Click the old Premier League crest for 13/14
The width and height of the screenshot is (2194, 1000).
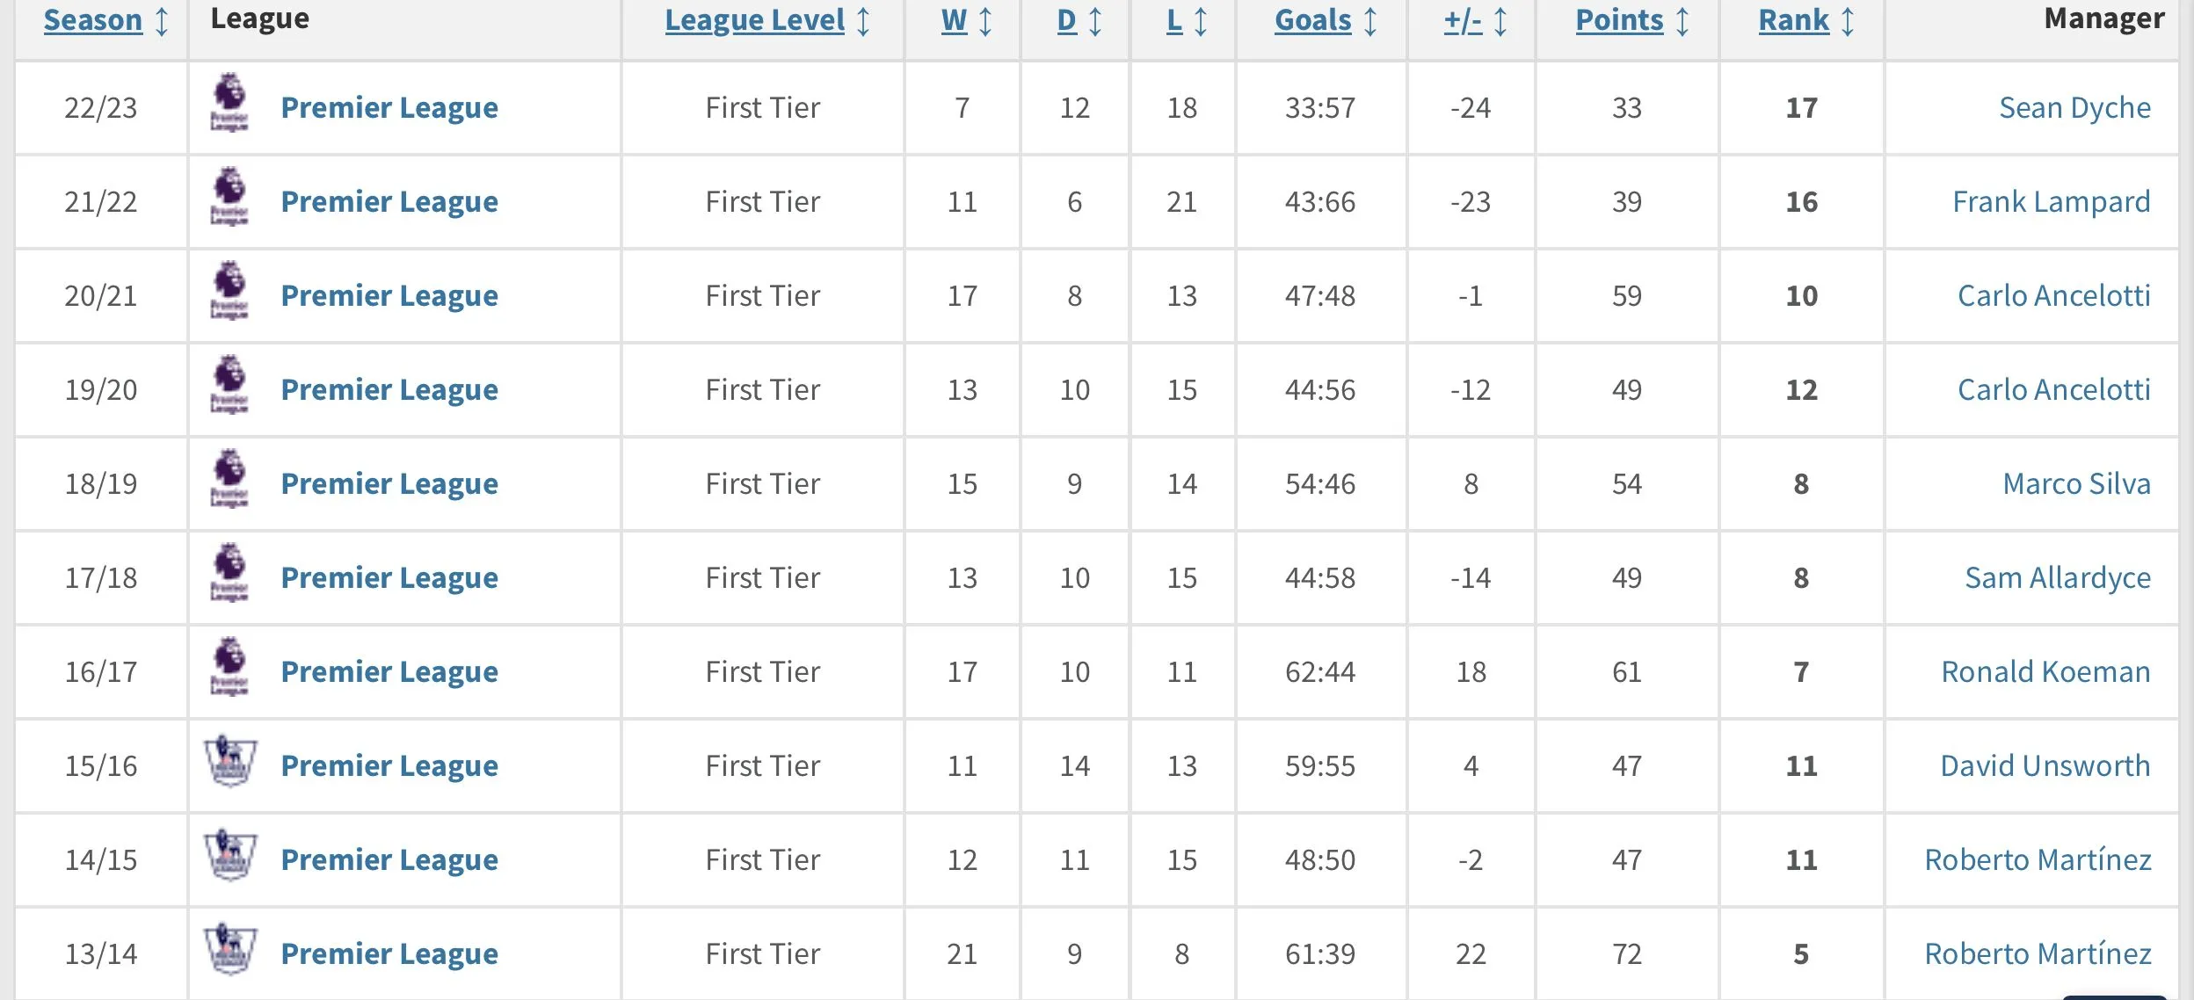click(x=229, y=949)
